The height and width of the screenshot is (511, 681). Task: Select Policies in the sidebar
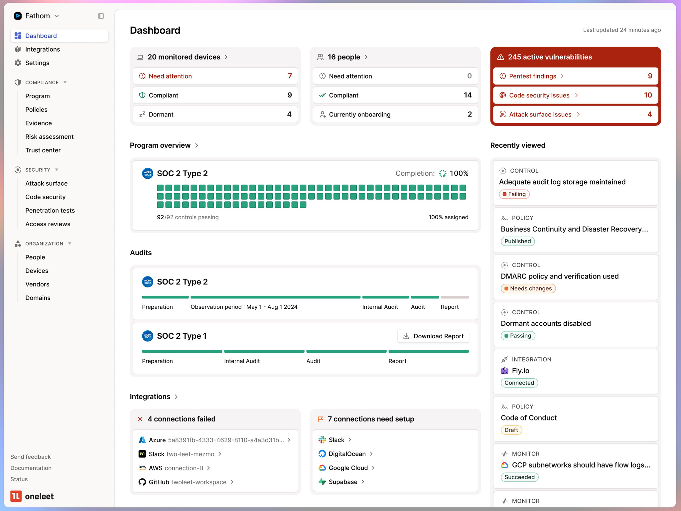pyautogui.click(x=36, y=109)
